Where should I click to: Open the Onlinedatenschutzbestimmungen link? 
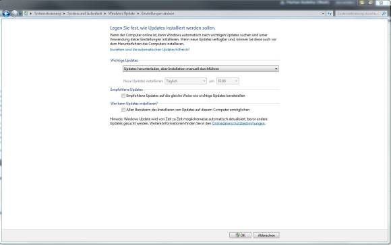click(x=239, y=123)
